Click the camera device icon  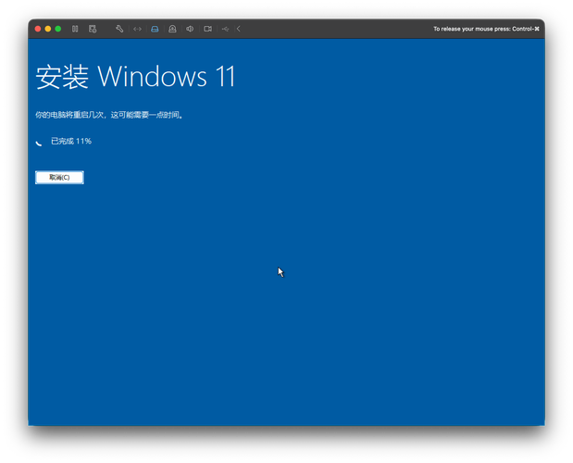point(207,29)
